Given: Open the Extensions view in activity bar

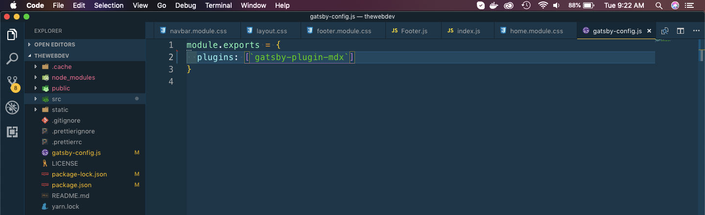Looking at the screenshot, I should [12, 131].
